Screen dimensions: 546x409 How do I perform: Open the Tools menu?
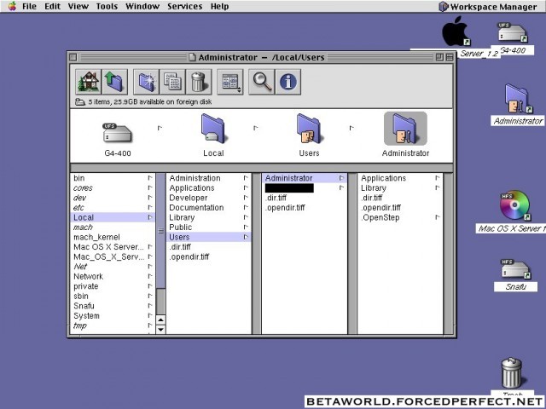tap(107, 6)
